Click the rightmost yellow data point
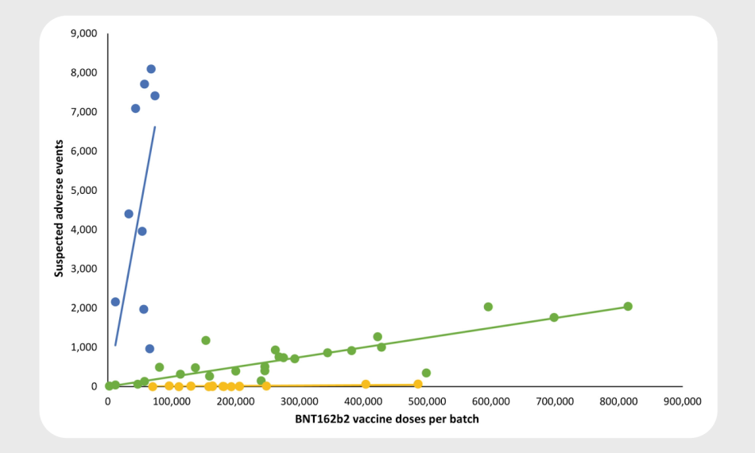Image resolution: width=755 pixels, height=453 pixels. 418,384
